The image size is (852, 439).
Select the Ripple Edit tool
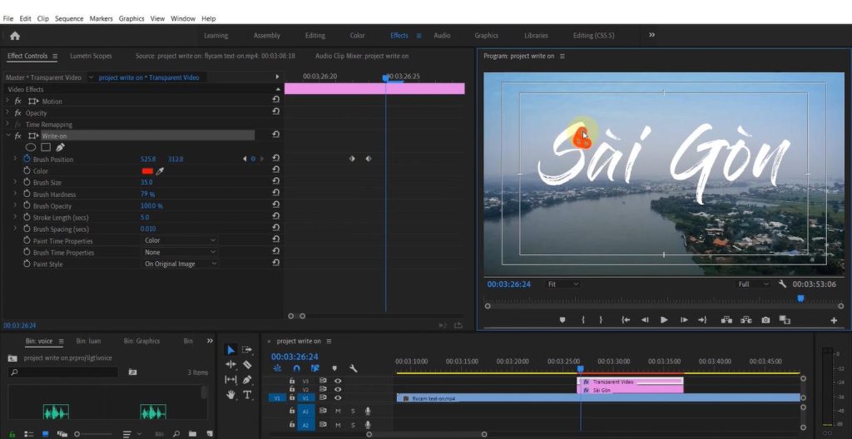tap(231, 364)
